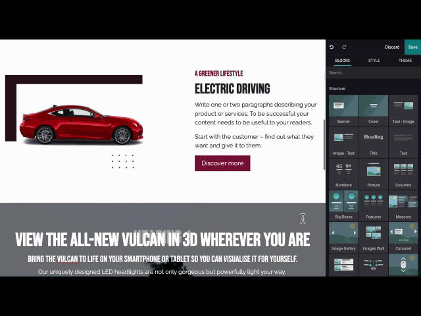Viewport: 421px width, 316px height.
Task: Click the Discard button
Action: 392,47
